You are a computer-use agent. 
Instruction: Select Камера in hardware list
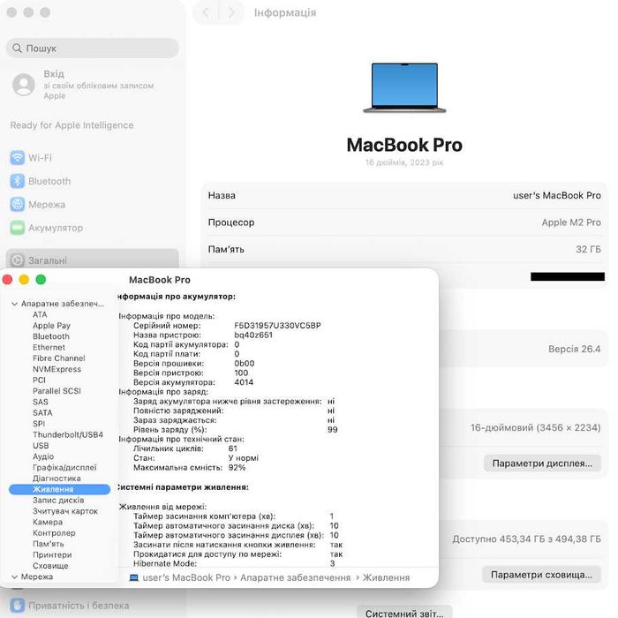[48, 522]
